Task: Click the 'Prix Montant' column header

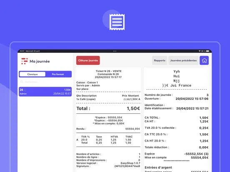Action: 130,96
